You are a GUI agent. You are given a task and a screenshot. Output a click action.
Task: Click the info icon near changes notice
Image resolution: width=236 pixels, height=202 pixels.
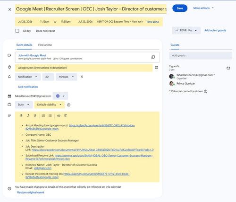click(9, 189)
